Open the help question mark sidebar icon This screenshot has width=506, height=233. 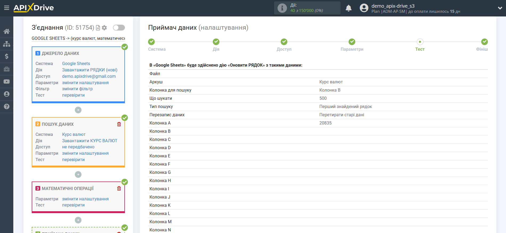point(7,106)
